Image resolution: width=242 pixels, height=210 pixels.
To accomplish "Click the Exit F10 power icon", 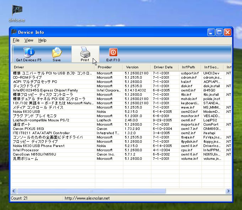I will 113,52.
